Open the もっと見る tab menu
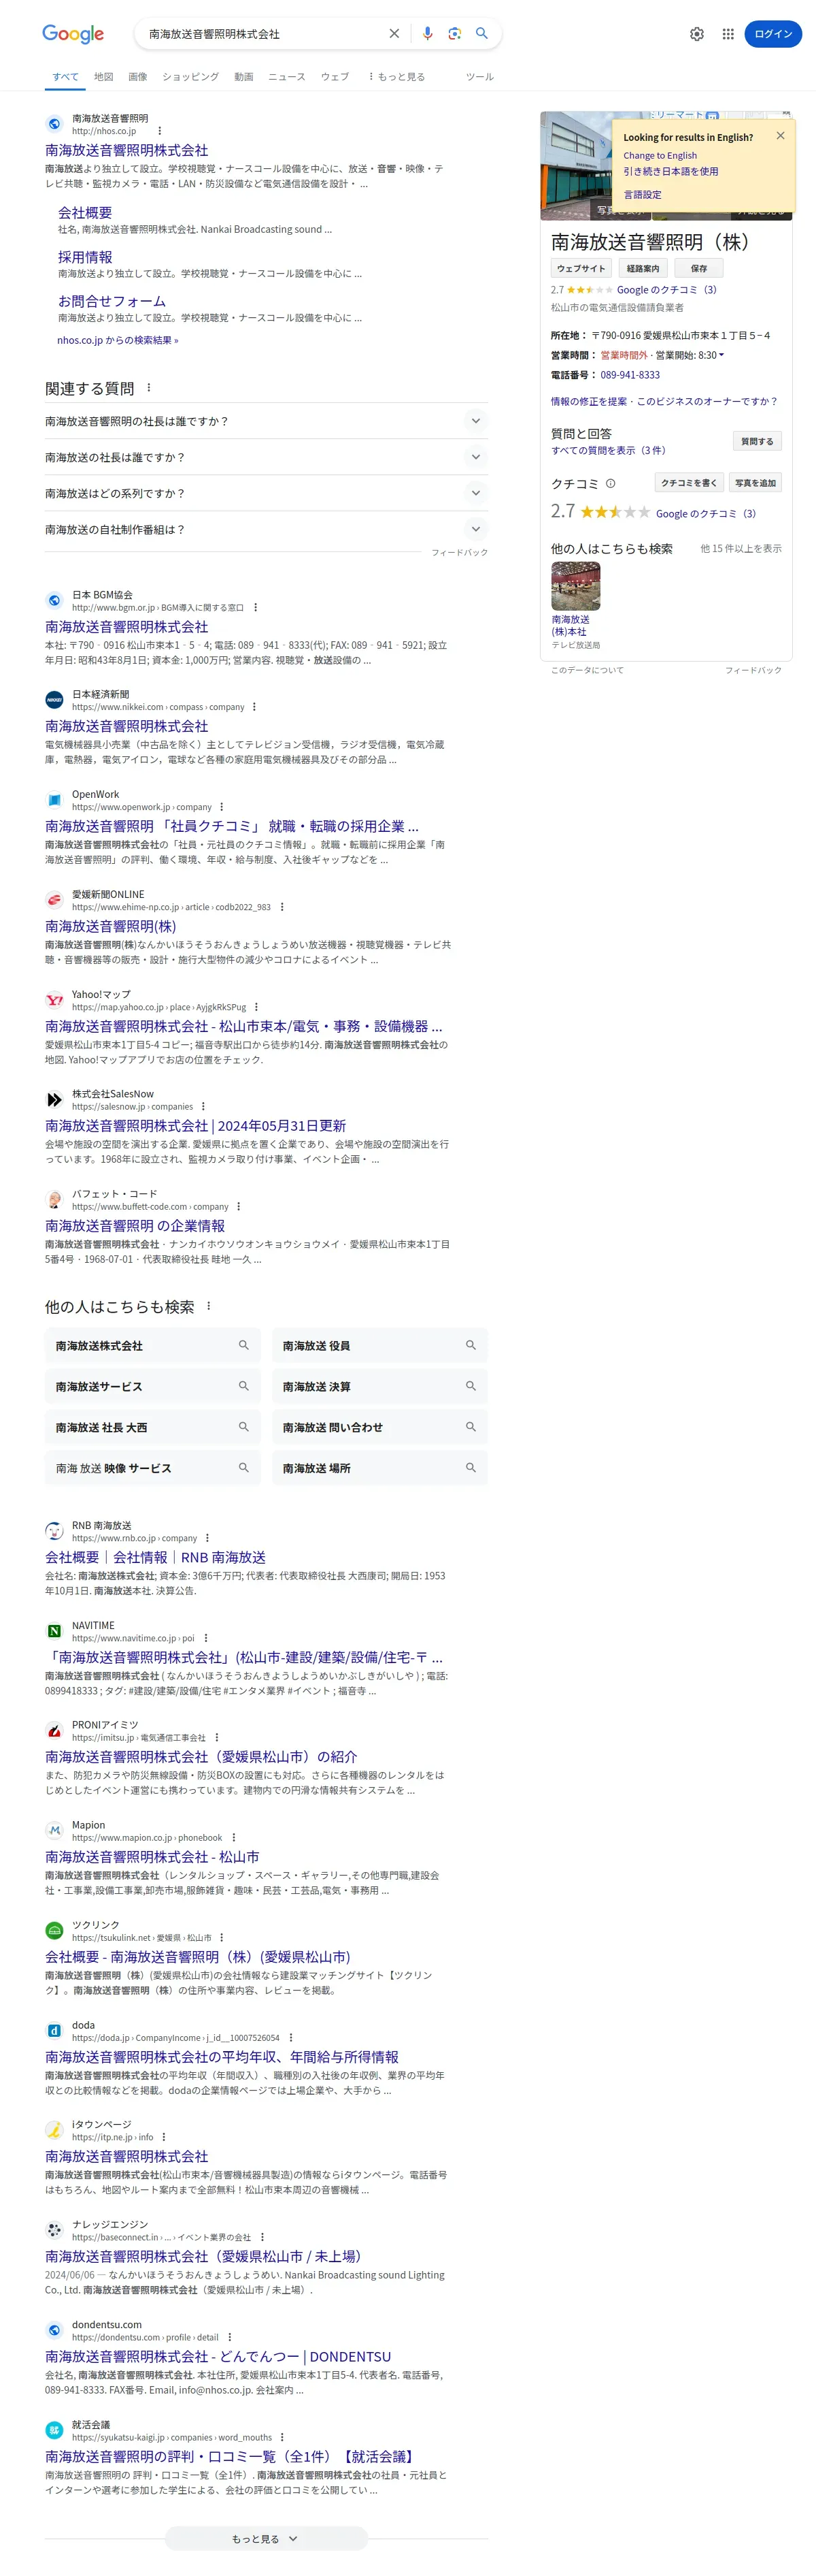The width and height of the screenshot is (816, 2576). tap(396, 77)
